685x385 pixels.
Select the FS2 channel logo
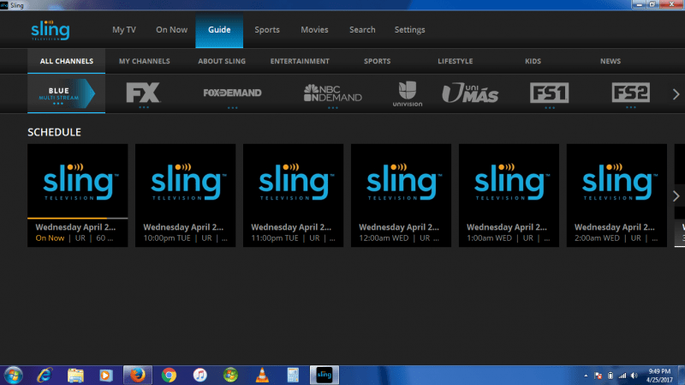point(631,93)
